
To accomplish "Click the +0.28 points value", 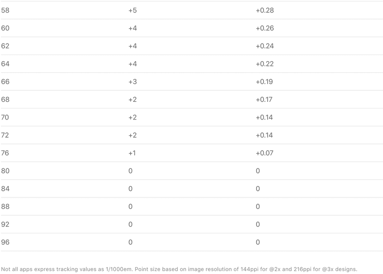I will point(265,10).
